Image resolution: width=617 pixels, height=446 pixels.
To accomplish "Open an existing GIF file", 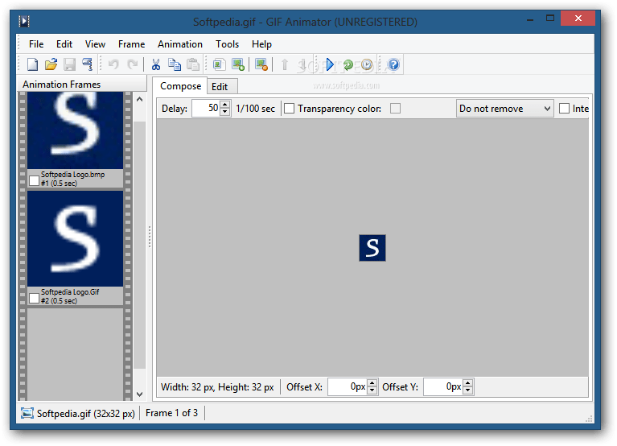I will tap(51, 64).
